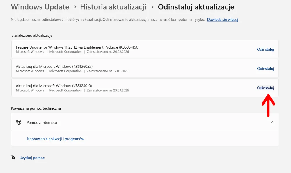Open the Dowiedz się więcej link
The height and width of the screenshot is (173, 291).
tap(223, 19)
